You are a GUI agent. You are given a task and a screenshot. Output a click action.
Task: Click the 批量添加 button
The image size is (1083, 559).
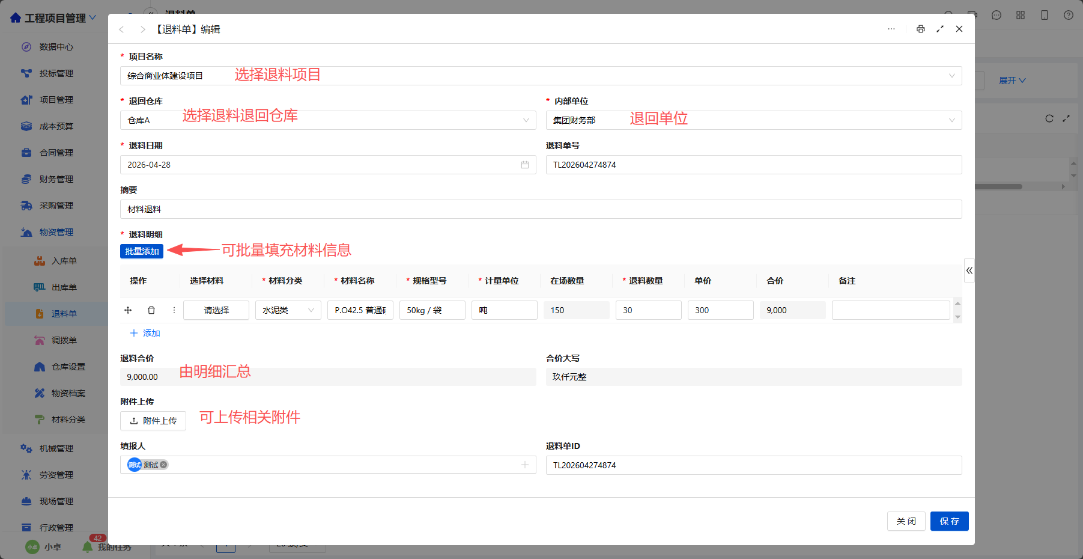(142, 251)
